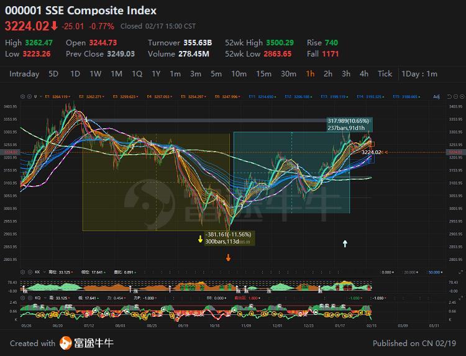Remove main chart indicator with X icon
Screen dimensions: 466x356
click(x=29, y=96)
